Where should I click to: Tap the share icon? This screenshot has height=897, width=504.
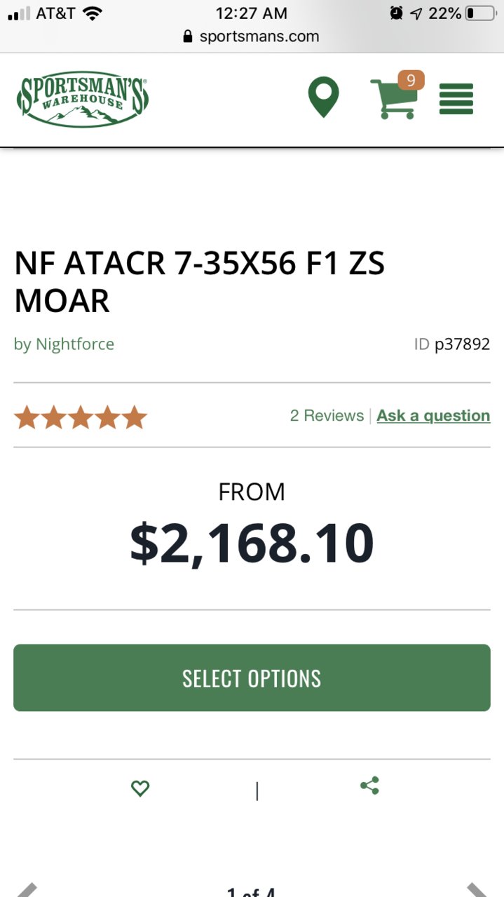[x=369, y=785]
